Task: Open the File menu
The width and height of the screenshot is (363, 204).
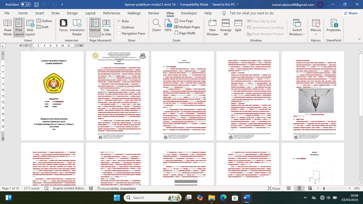Action: coord(7,13)
